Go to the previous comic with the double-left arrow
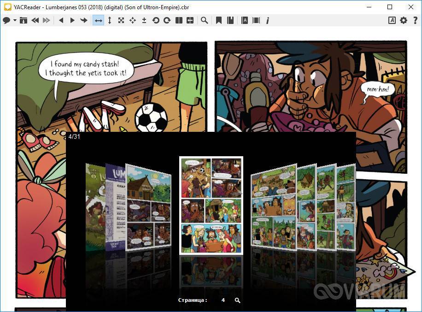 tap(35, 20)
